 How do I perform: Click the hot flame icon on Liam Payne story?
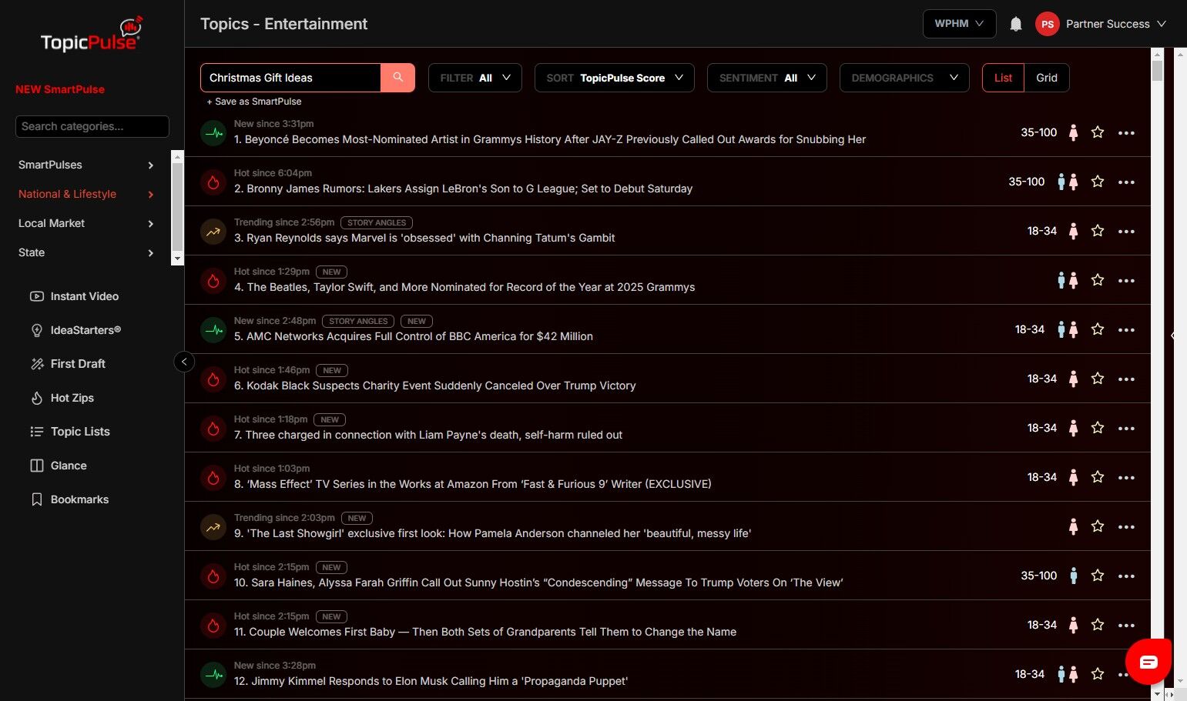213,429
